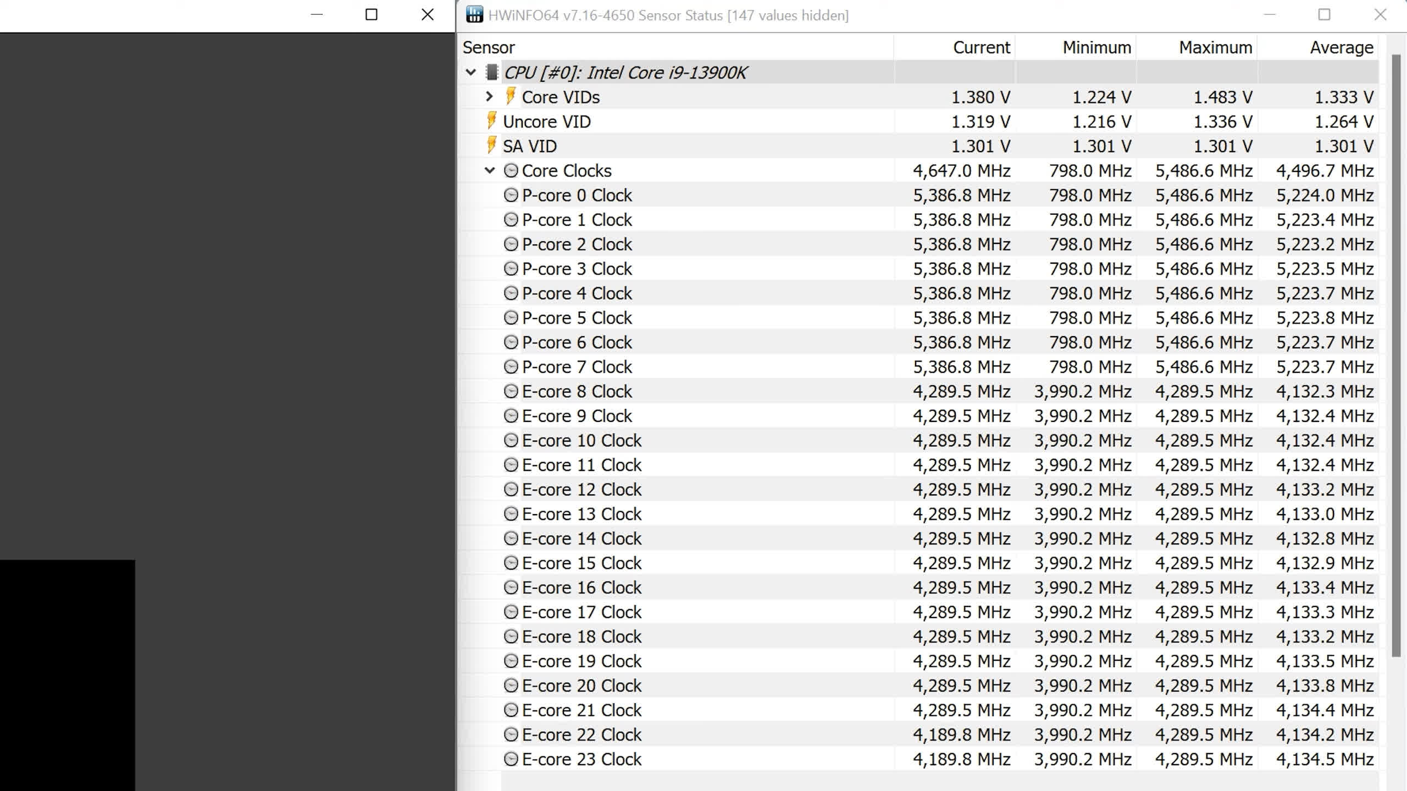Viewport: 1407px width, 791px height.
Task: Minimize the dark window on the left
Action: tap(317, 15)
